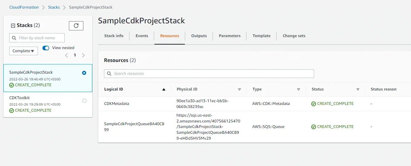This screenshot has width=411, height=166.
Task: Open the Template tab
Action: (x=261, y=36)
